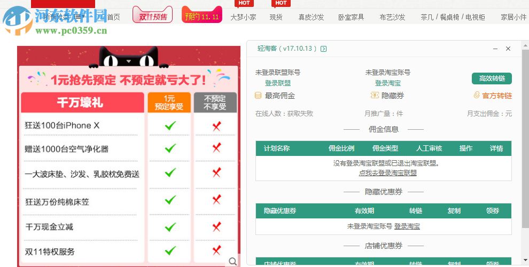This screenshot has width=529, height=267.
Task: Click 登录淘宝 link in hidden coupon table
Action: point(407,226)
